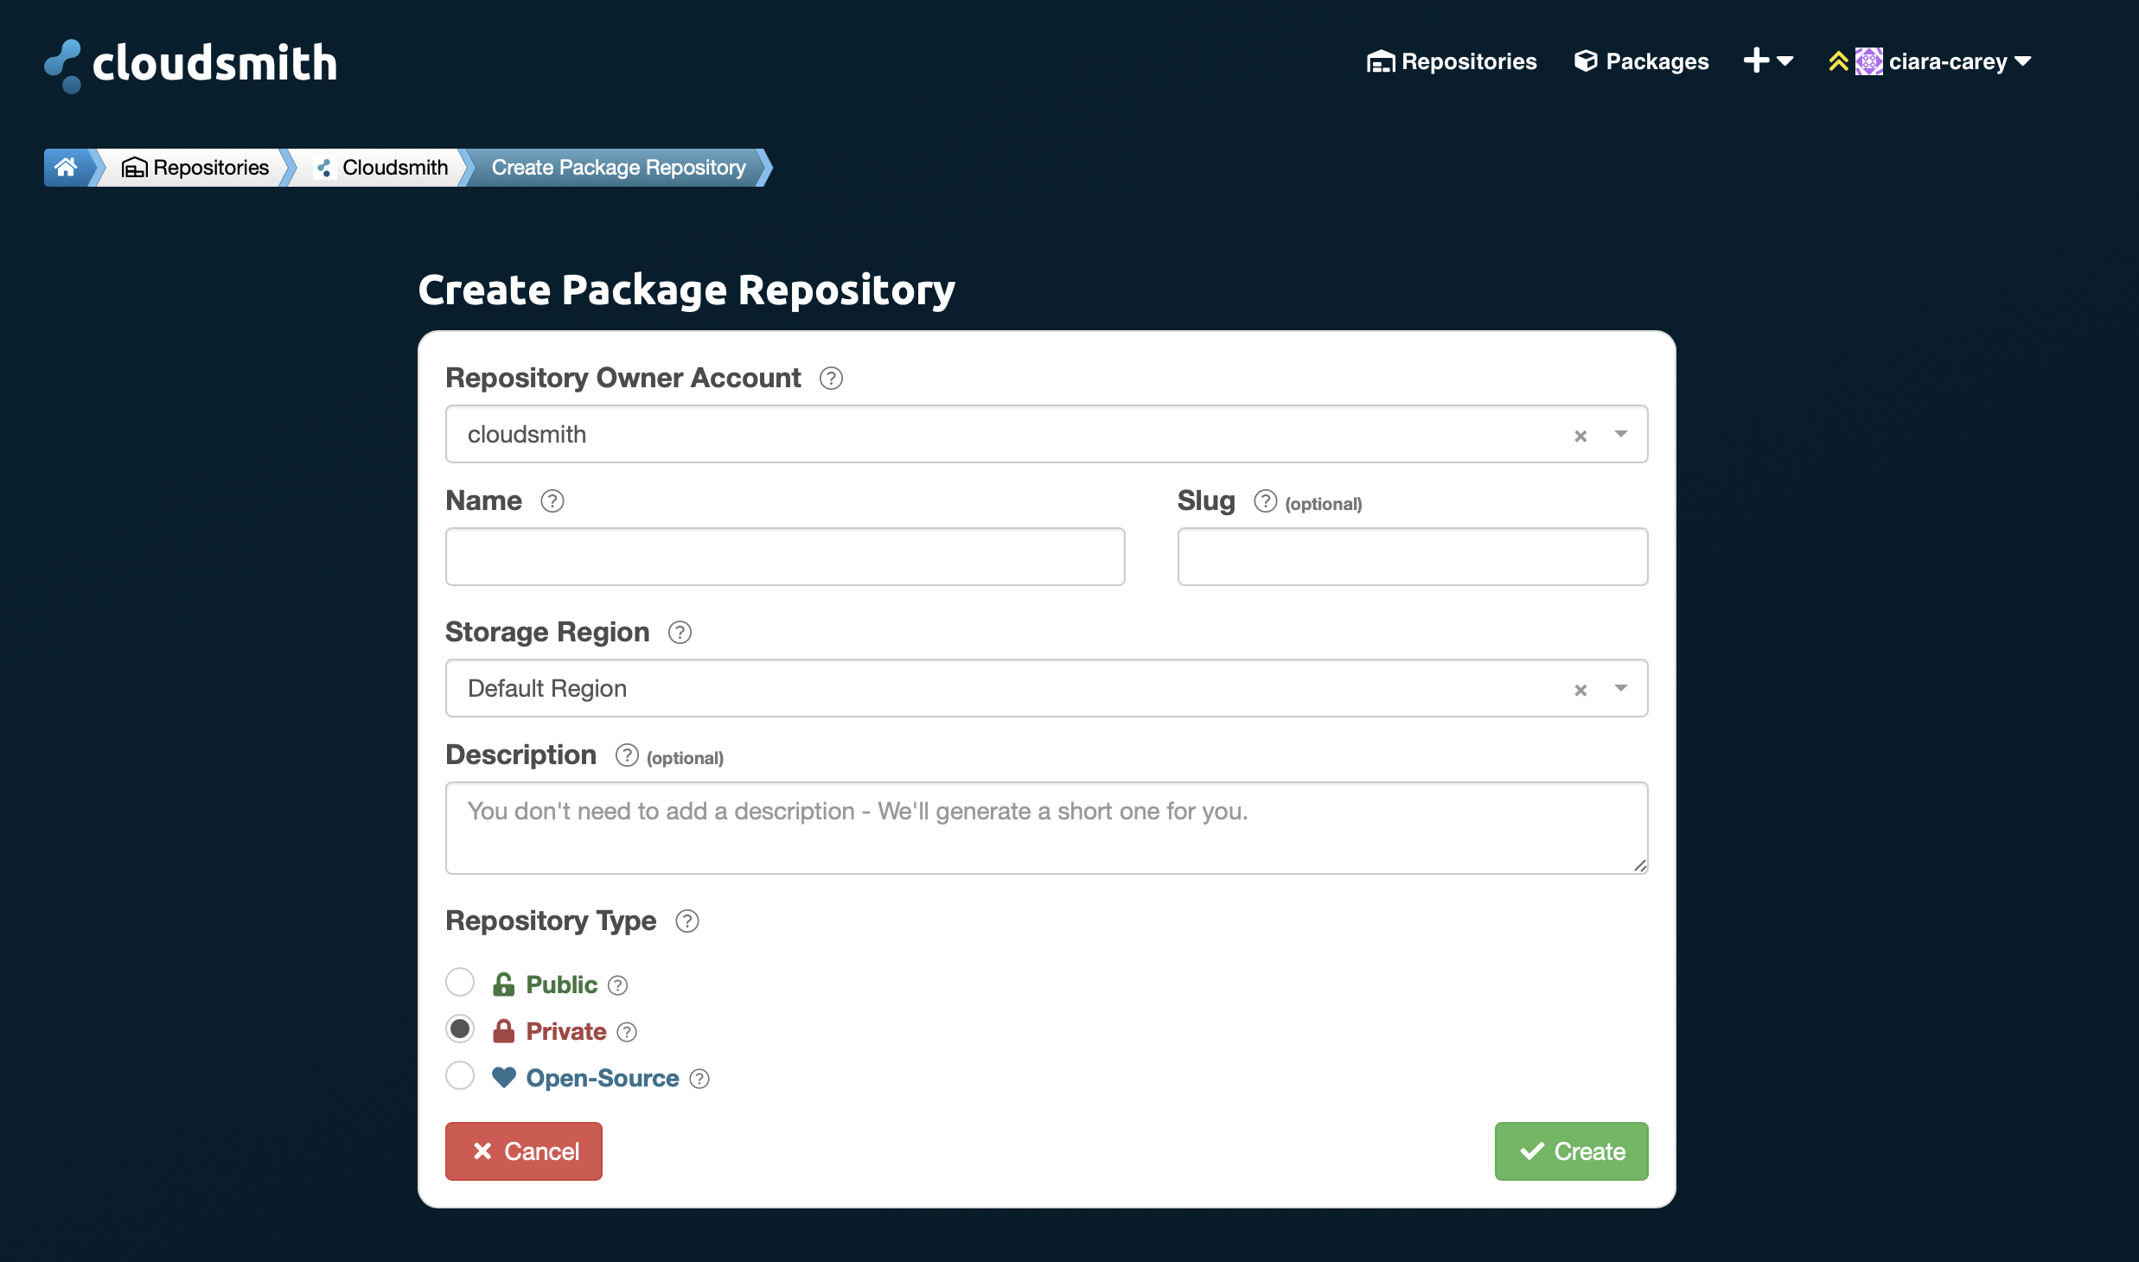Open the Packages page

(x=1640, y=61)
